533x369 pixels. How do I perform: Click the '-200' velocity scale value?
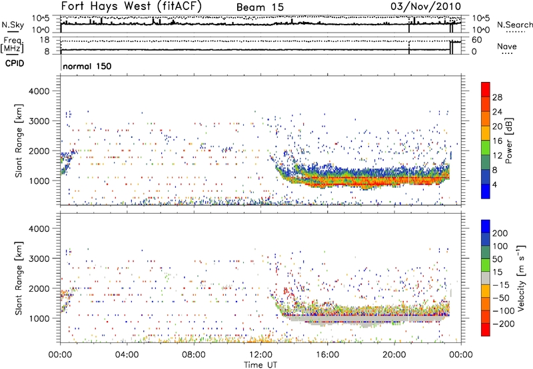tap(504, 324)
